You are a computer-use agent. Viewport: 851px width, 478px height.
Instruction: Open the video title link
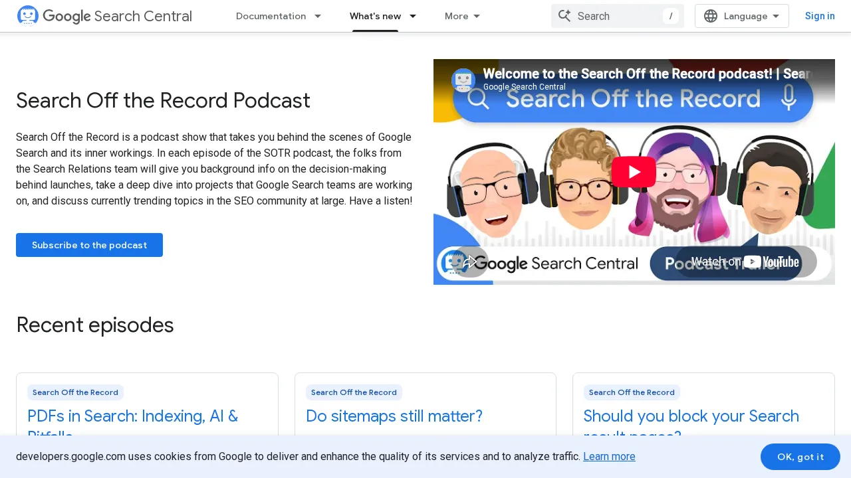coord(648,74)
